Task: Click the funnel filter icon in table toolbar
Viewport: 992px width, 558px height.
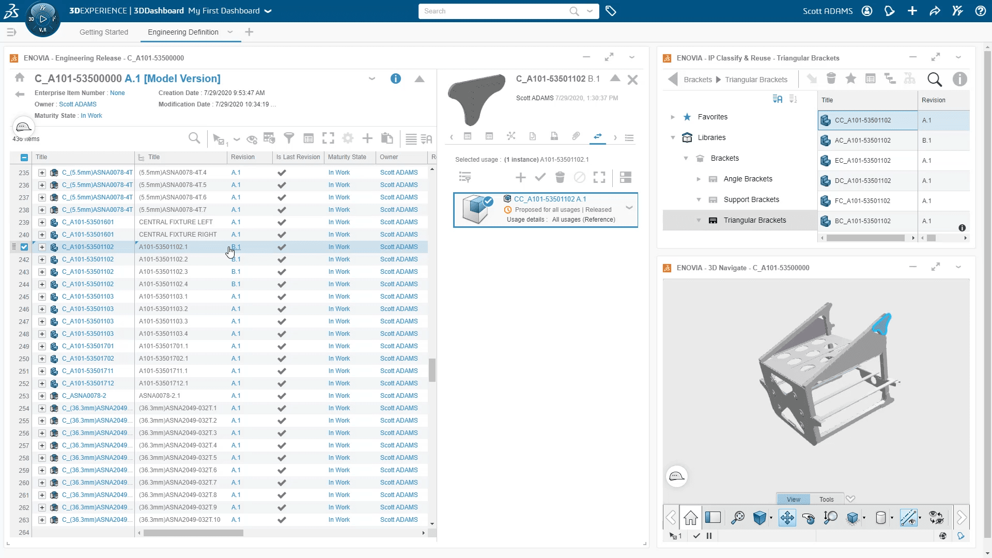Action: pos(289,138)
